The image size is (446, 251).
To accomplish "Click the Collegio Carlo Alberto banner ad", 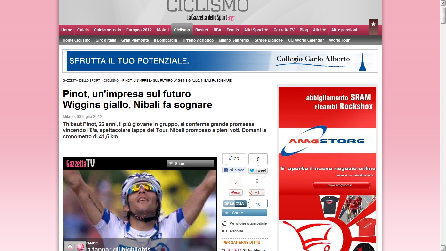I will tap(220, 61).
